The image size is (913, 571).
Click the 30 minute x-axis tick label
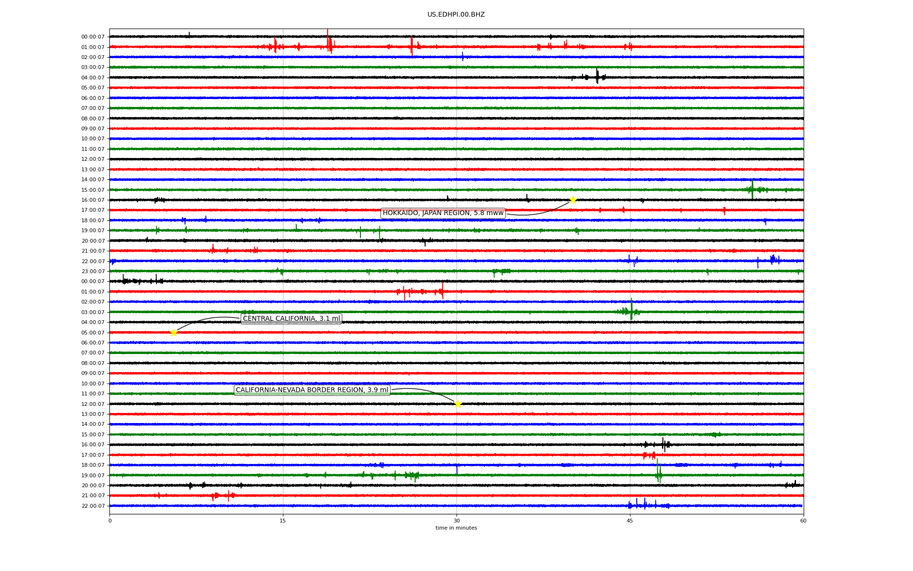point(456,521)
